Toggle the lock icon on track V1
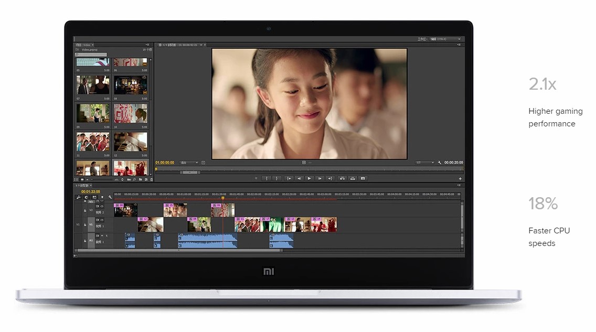This screenshot has width=596, height=332. tap(85, 224)
